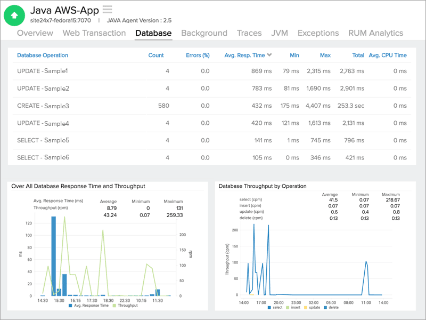426x320 pixels.
Task: Open the Web Transaction tab
Action: click(x=94, y=33)
